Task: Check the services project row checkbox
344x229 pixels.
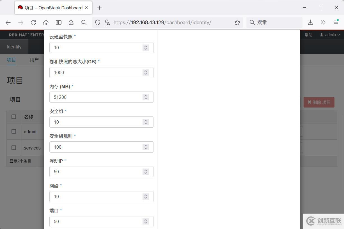Action: coord(14,148)
